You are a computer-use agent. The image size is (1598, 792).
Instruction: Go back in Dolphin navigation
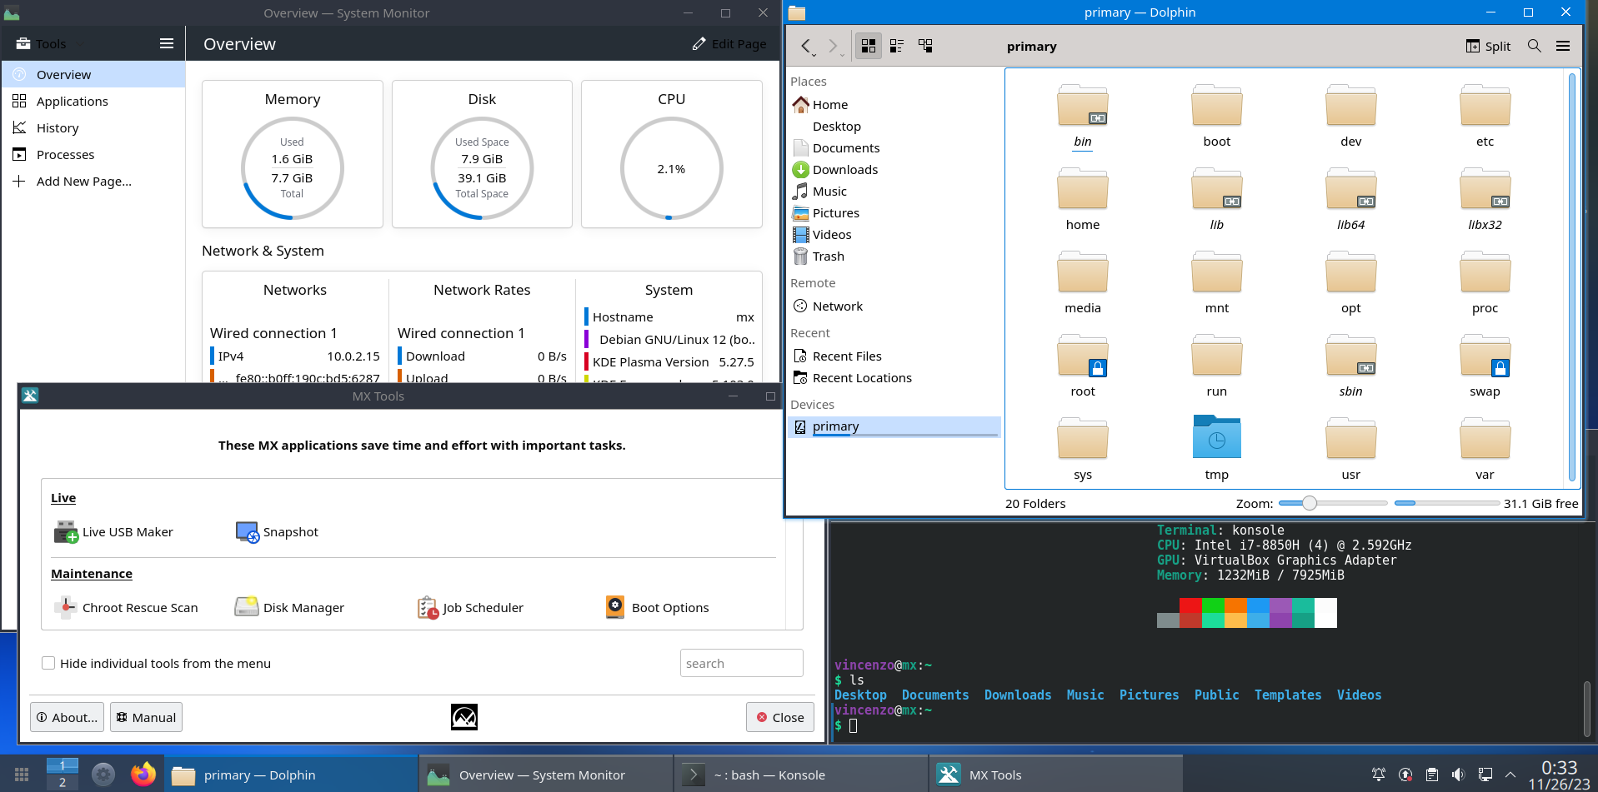point(806,46)
